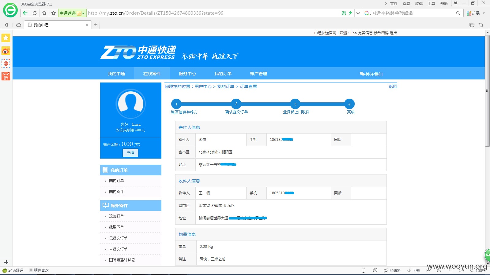Click the 中通速递 site certificate badge
Image resolution: width=490 pixels, height=275 pixels.
(72, 13)
